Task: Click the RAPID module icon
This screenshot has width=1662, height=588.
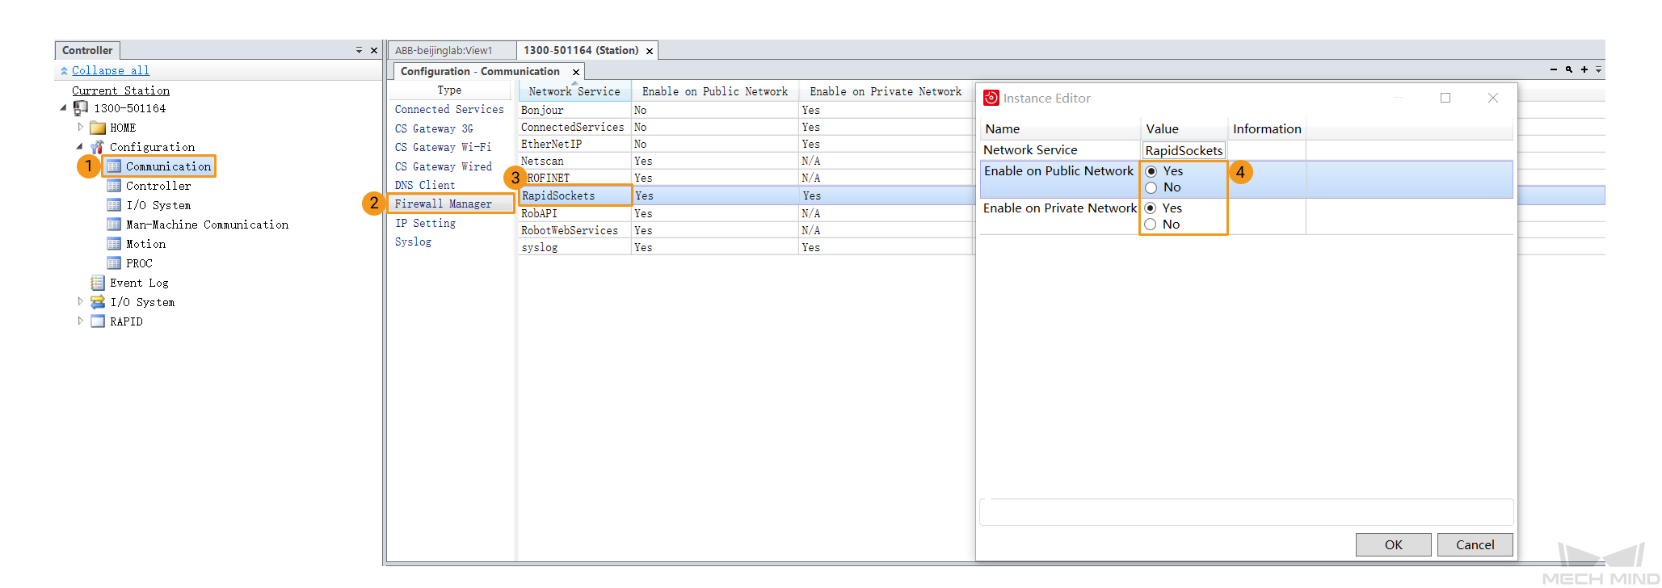Action: (98, 321)
